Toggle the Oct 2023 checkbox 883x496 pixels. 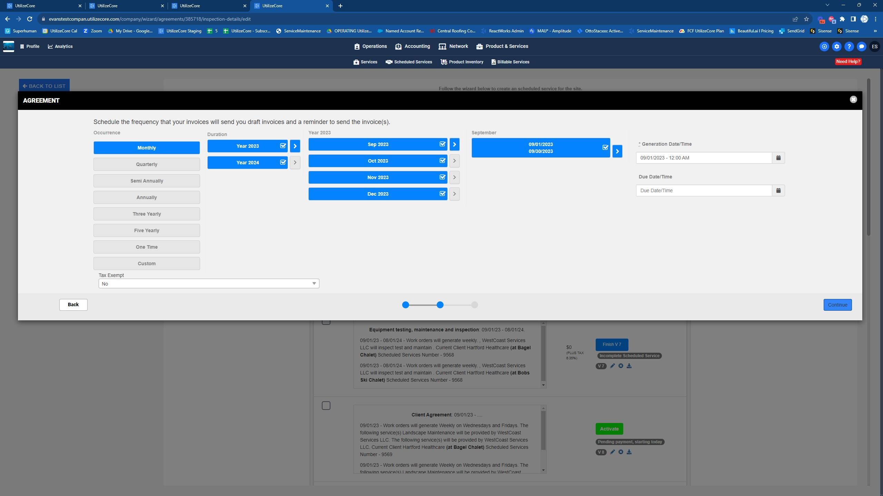[442, 161]
